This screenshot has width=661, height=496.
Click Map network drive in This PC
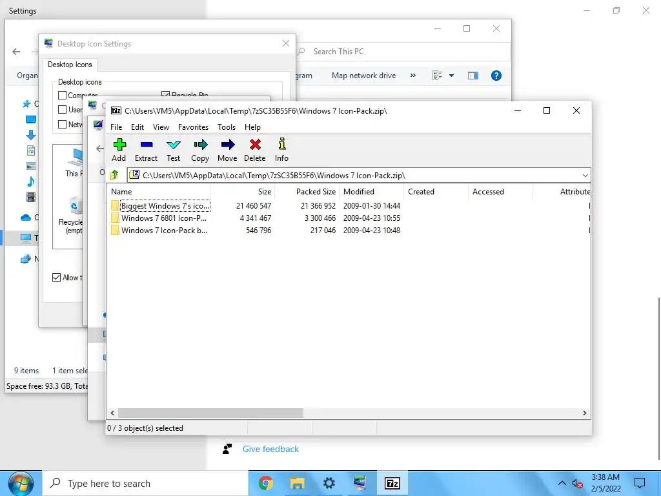363,76
